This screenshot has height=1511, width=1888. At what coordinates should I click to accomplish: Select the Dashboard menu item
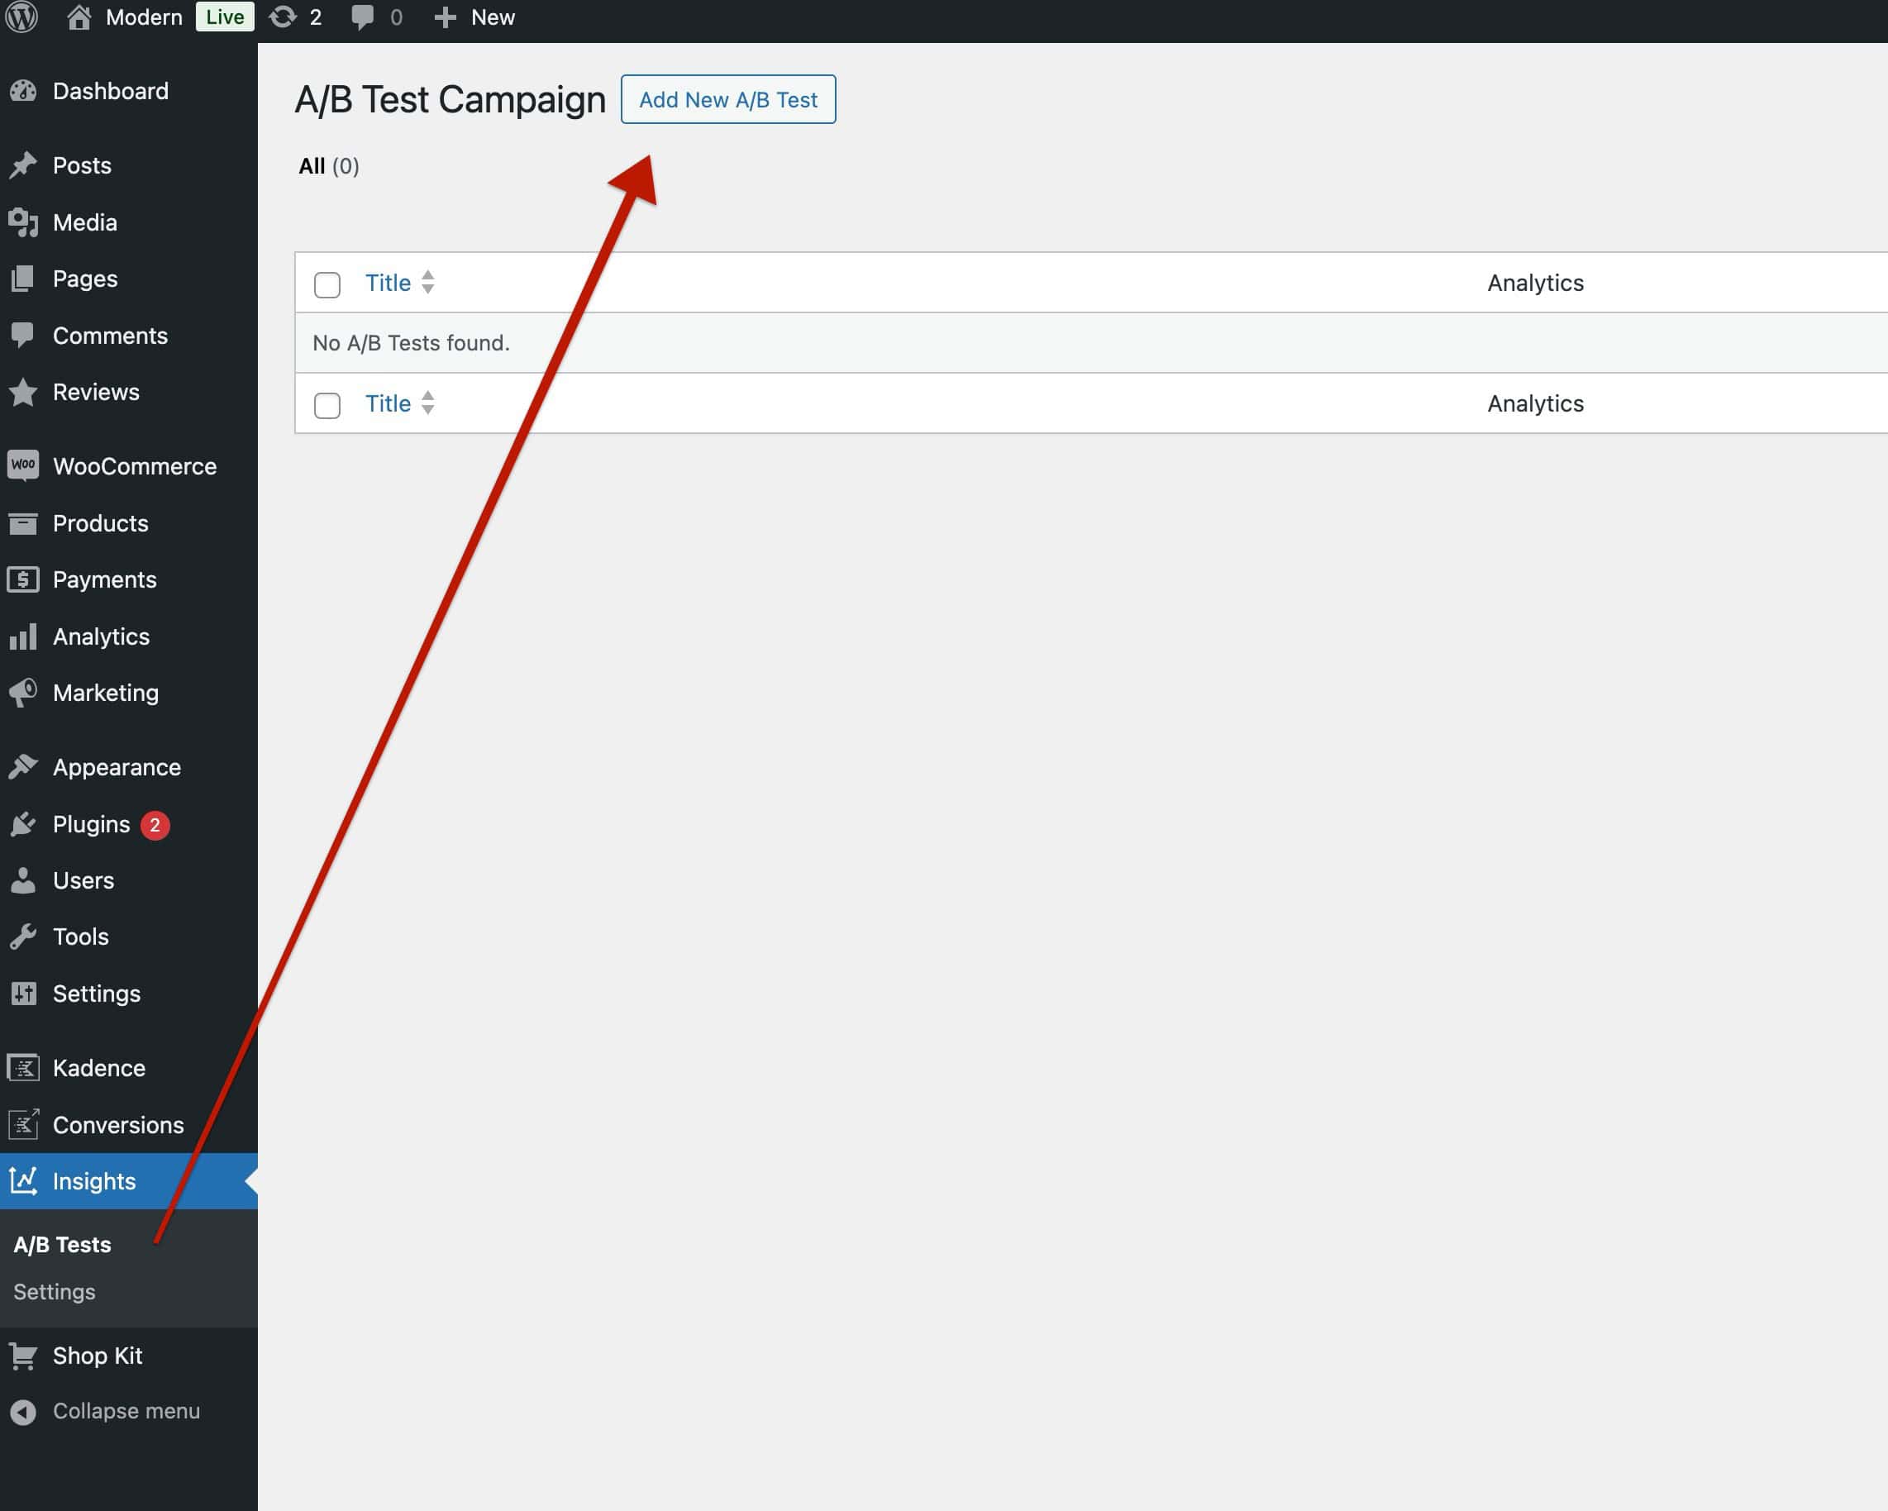tap(109, 91)
